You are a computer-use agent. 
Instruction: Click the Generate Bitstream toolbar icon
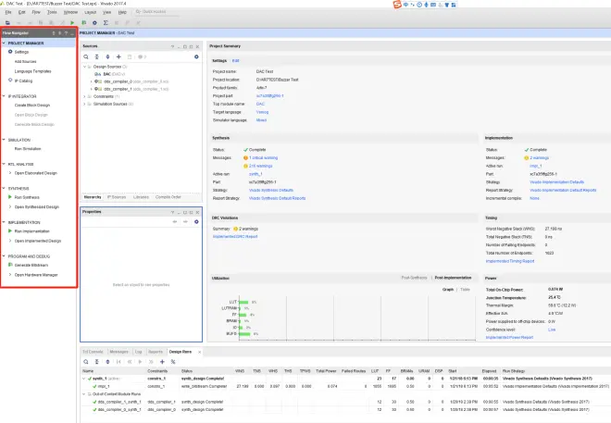pyautogui.click(x=83, y=23)
